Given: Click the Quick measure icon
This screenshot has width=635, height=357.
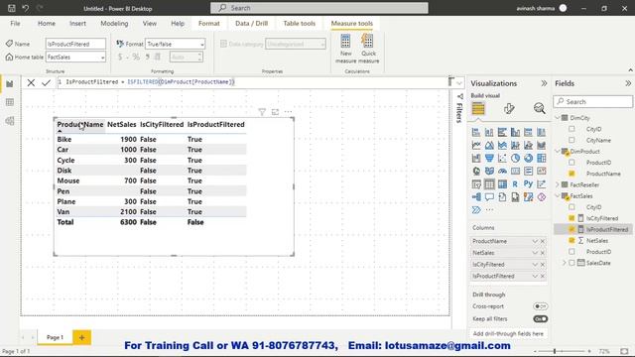Looking at the screenshot, I should coord(368,42).
